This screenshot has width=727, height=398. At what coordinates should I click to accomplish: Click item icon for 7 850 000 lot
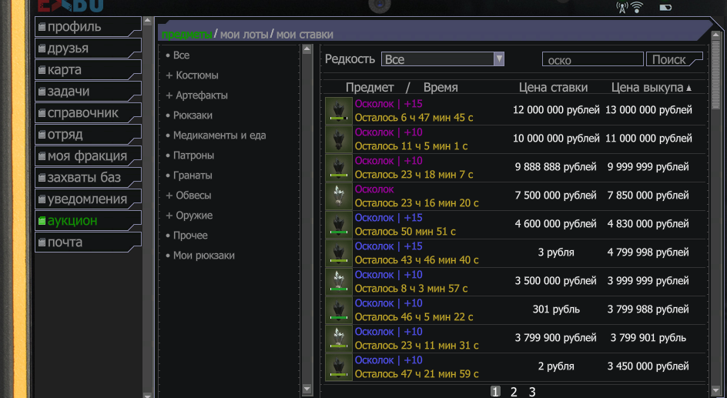(x=339, y=196)
